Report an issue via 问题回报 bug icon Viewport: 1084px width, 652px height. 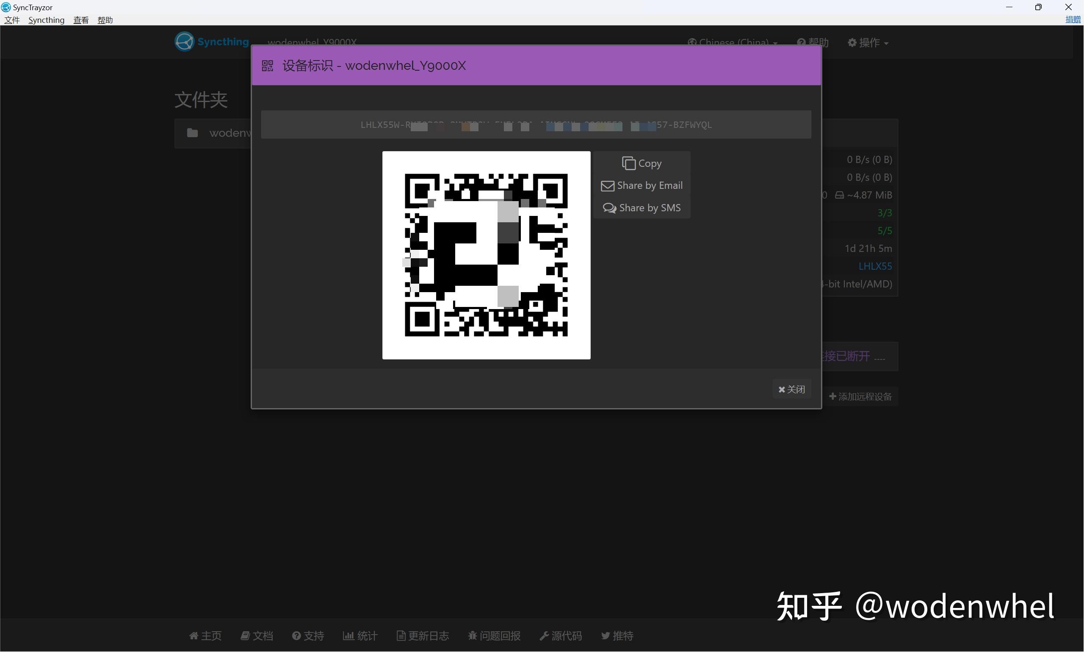[473, 635]
